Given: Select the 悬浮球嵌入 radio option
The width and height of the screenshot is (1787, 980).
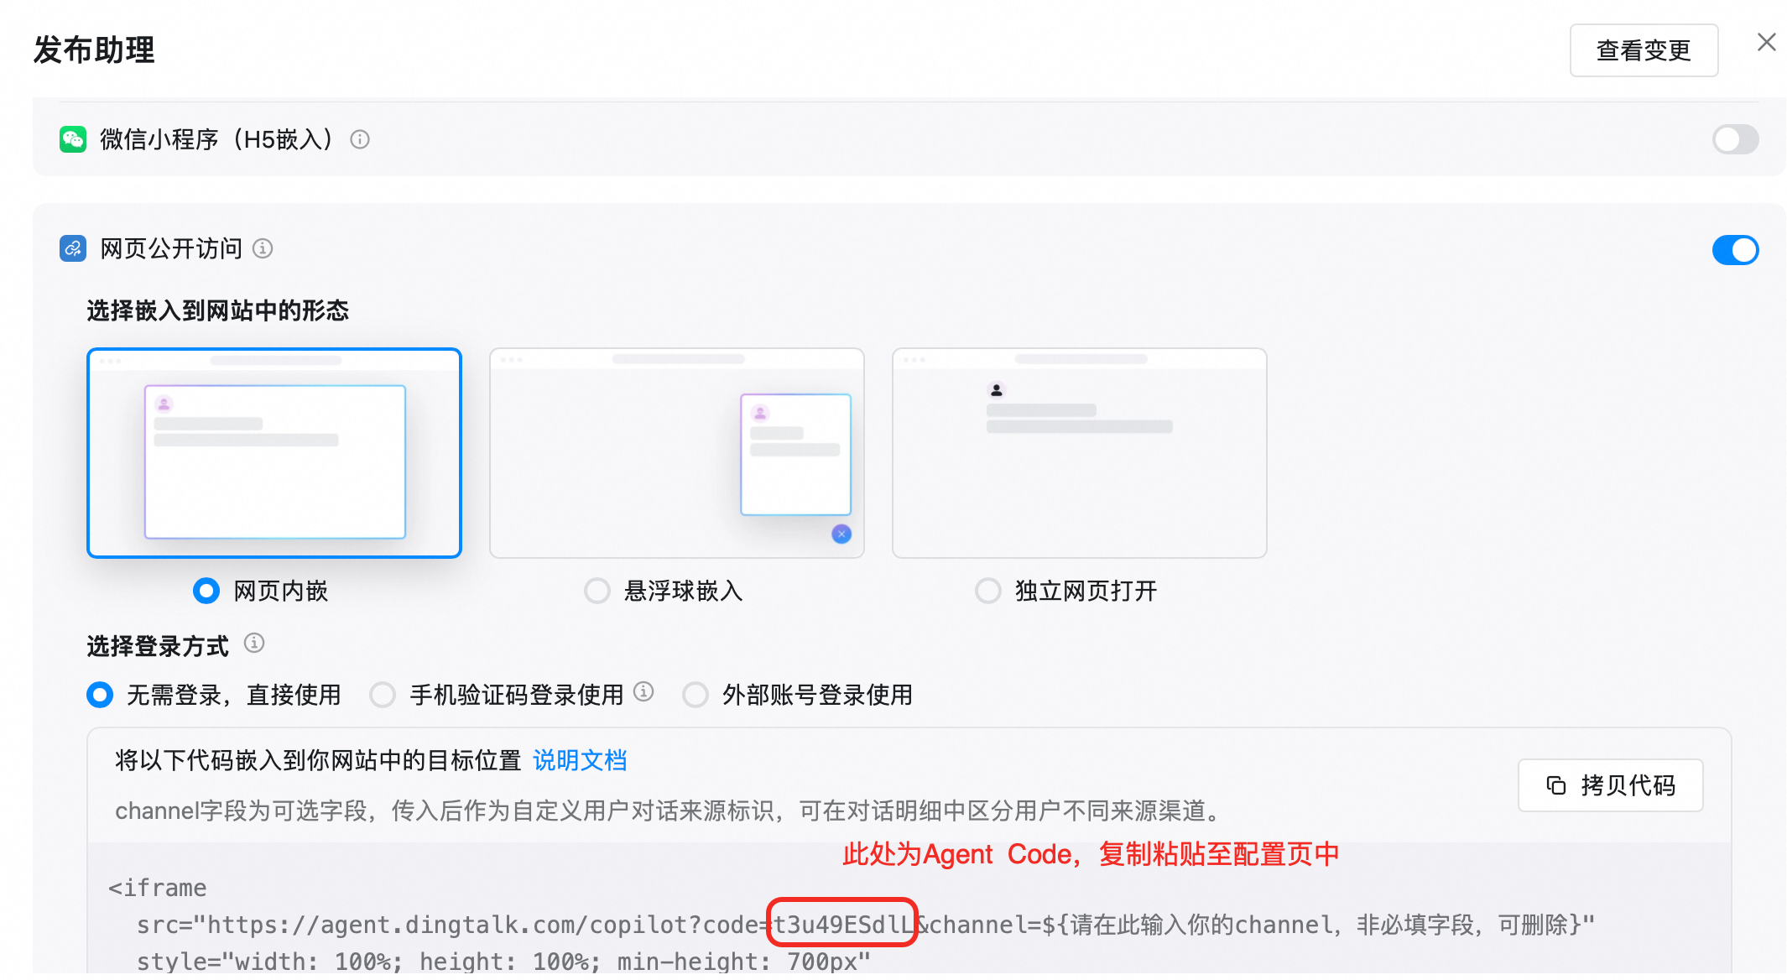Looking at the screenshot, I should 597,591.
